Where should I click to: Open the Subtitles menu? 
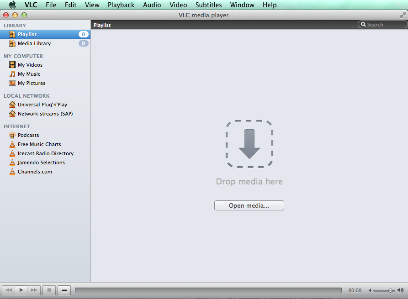[209, 5]
